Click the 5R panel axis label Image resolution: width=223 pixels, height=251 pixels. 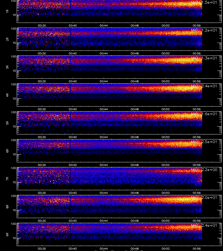pyautogui.click(x=7, y=123)
